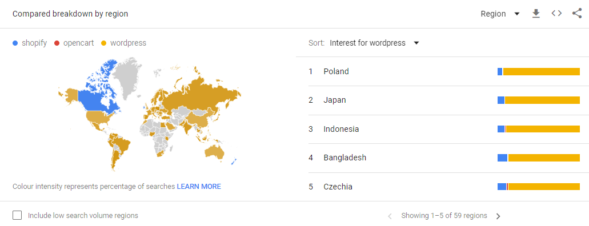Open Sort Interest for wordpress dropdown
Image resolution: width=589 pixels, height=226 pixels.
[374, 43]
